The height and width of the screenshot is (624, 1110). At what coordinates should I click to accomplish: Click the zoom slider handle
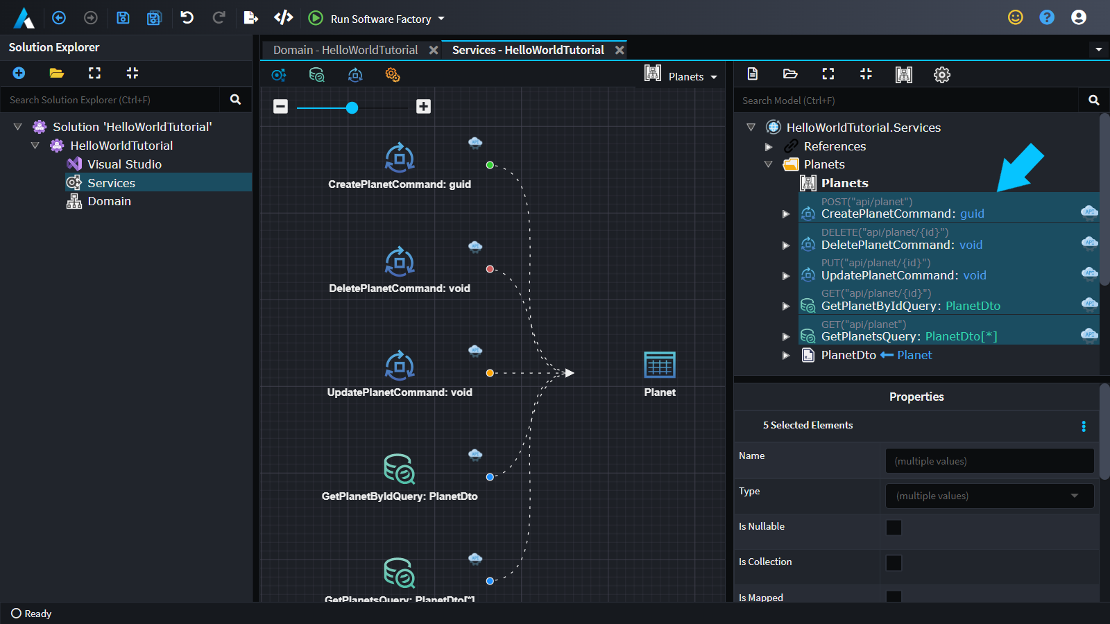[x=352, y=107]
